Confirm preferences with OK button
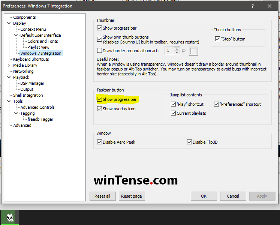 coord(204,196)
